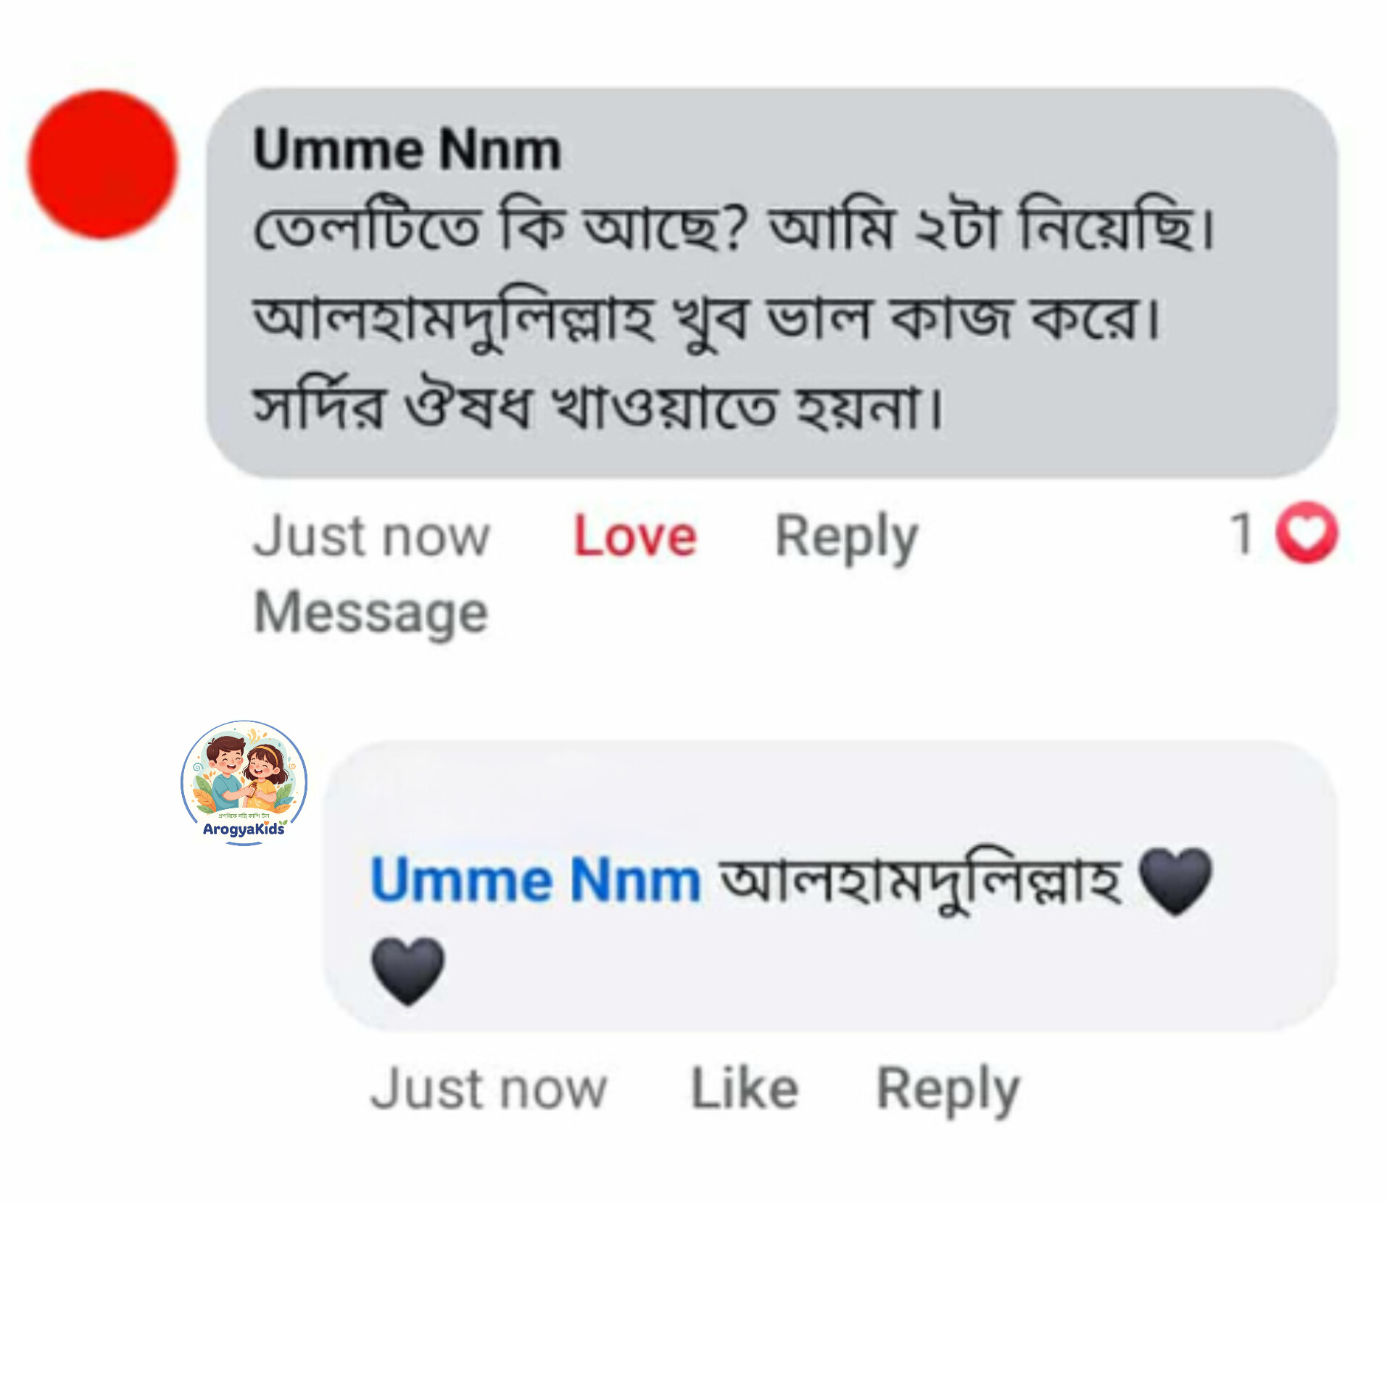
Task: Select the first line of Bengali comment text
Action: pyautogui.click(x=734, y=226)
